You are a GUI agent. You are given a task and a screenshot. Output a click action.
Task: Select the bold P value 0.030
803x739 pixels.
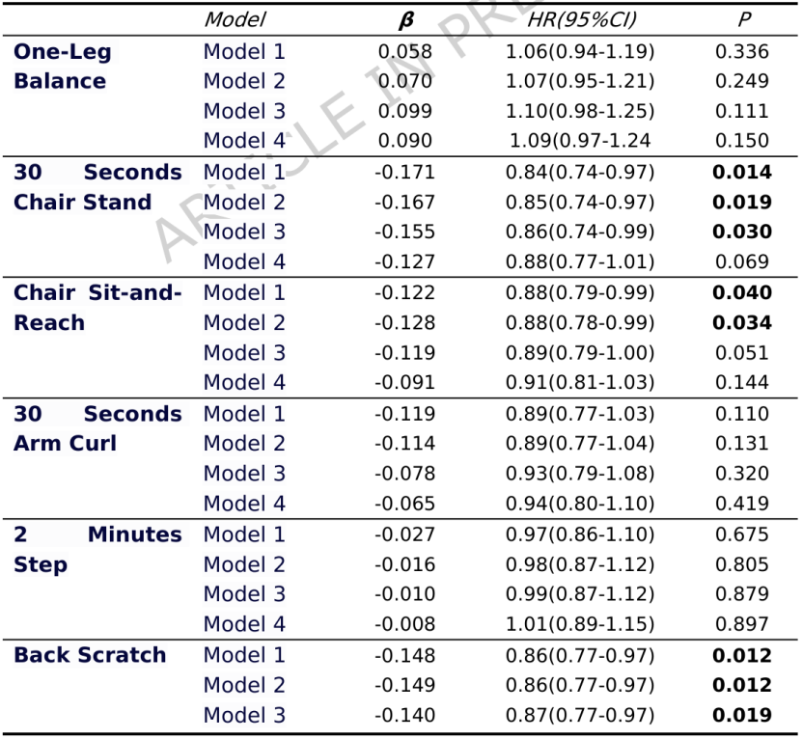741,233
